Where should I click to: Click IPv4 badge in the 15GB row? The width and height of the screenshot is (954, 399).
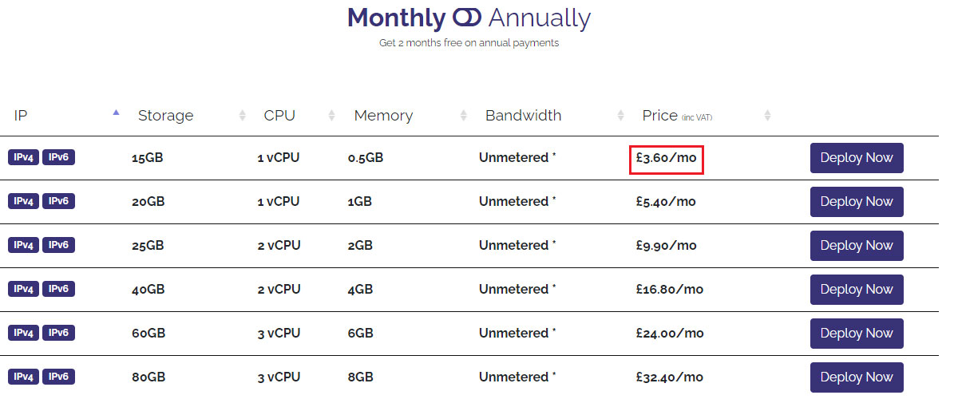pos(24,157)
